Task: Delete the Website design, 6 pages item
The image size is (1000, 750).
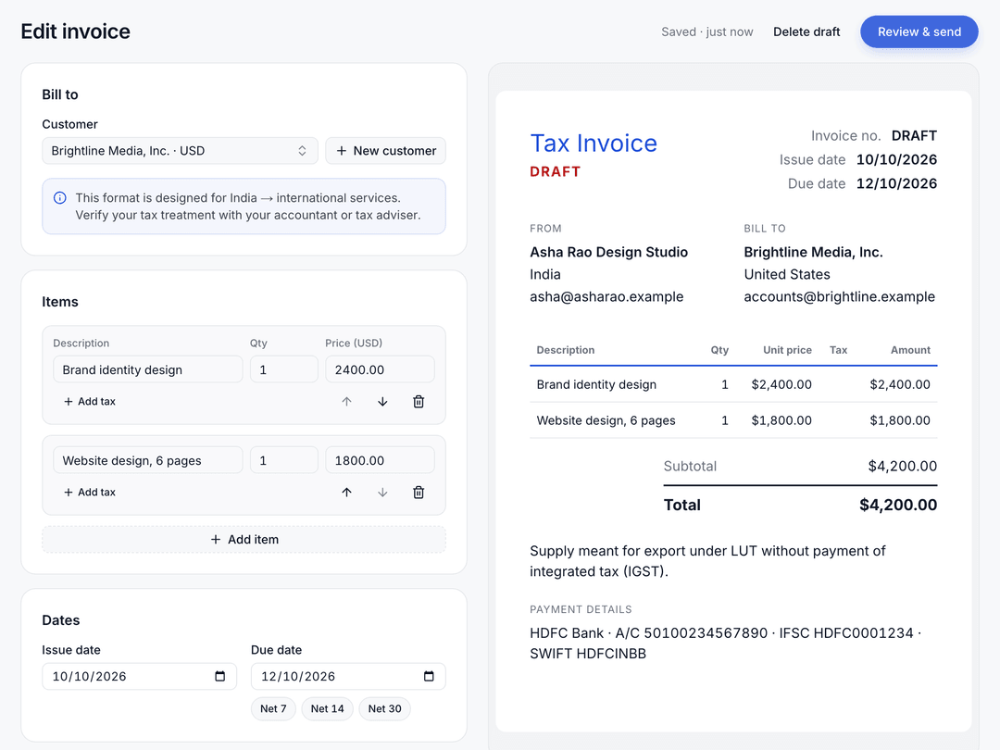Action: pos(419,493)
